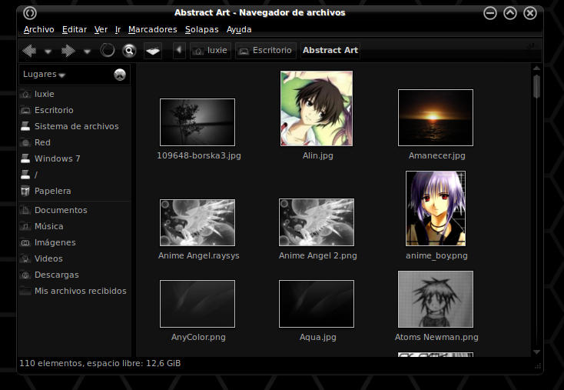Screen dimensions: 564x390
Task: Open the Marcadores menu
Action: [152, 29]
